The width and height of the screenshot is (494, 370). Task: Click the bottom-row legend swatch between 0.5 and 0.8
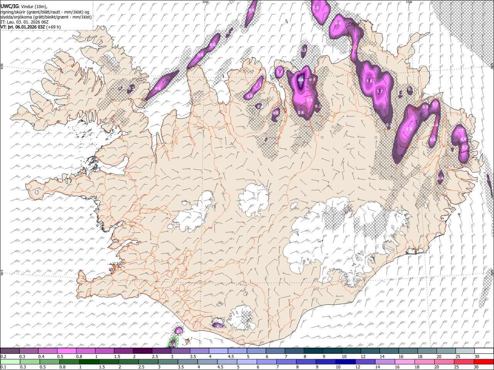[49, 362]
